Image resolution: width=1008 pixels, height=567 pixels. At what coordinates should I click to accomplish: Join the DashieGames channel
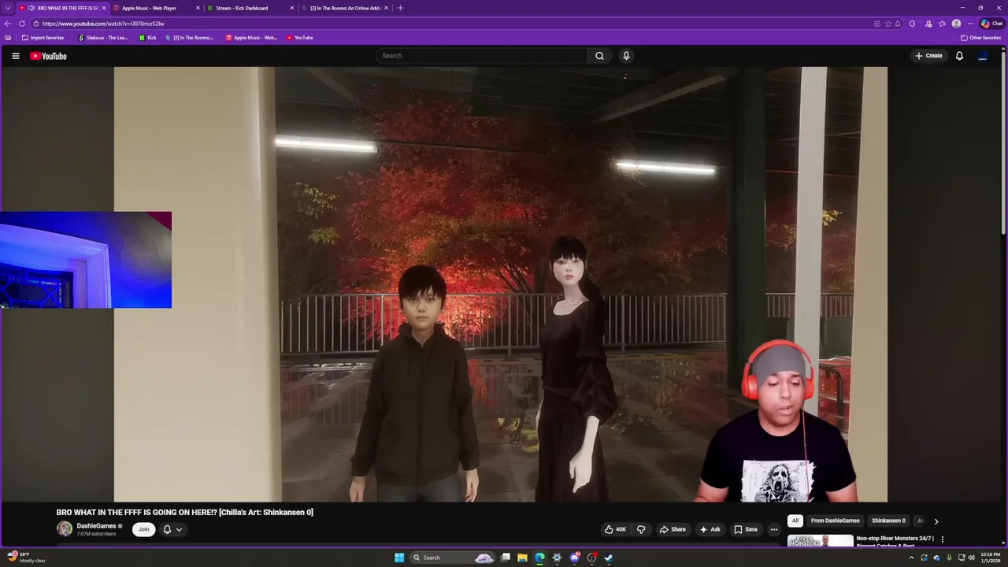pos(143,529)
